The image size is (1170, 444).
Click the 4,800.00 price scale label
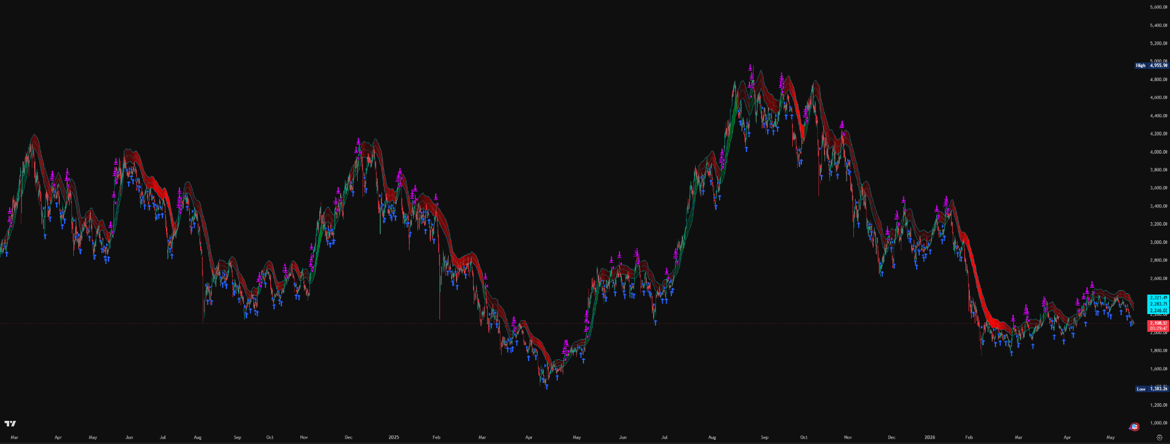tap(1158, 80)
